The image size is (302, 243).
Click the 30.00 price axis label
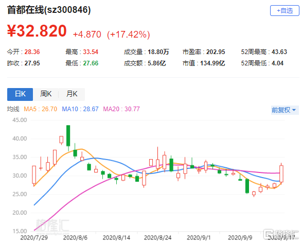tap(20, 176)
